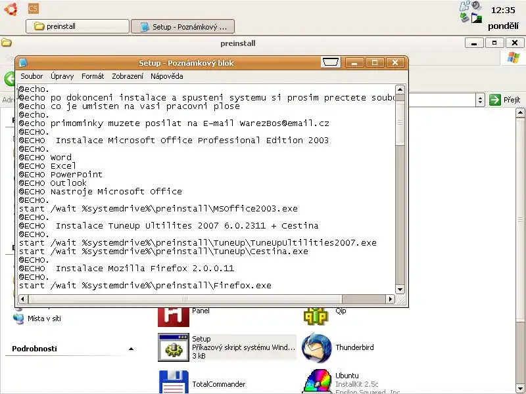Open the Formát menu in Notepad
526x394 pixels.
(93, 76)
